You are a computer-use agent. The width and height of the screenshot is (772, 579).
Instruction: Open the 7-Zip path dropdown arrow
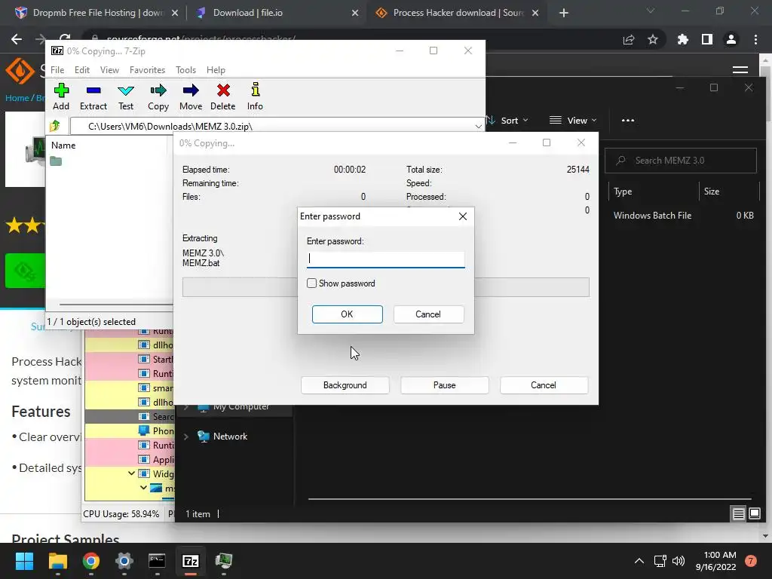[478, 127]
